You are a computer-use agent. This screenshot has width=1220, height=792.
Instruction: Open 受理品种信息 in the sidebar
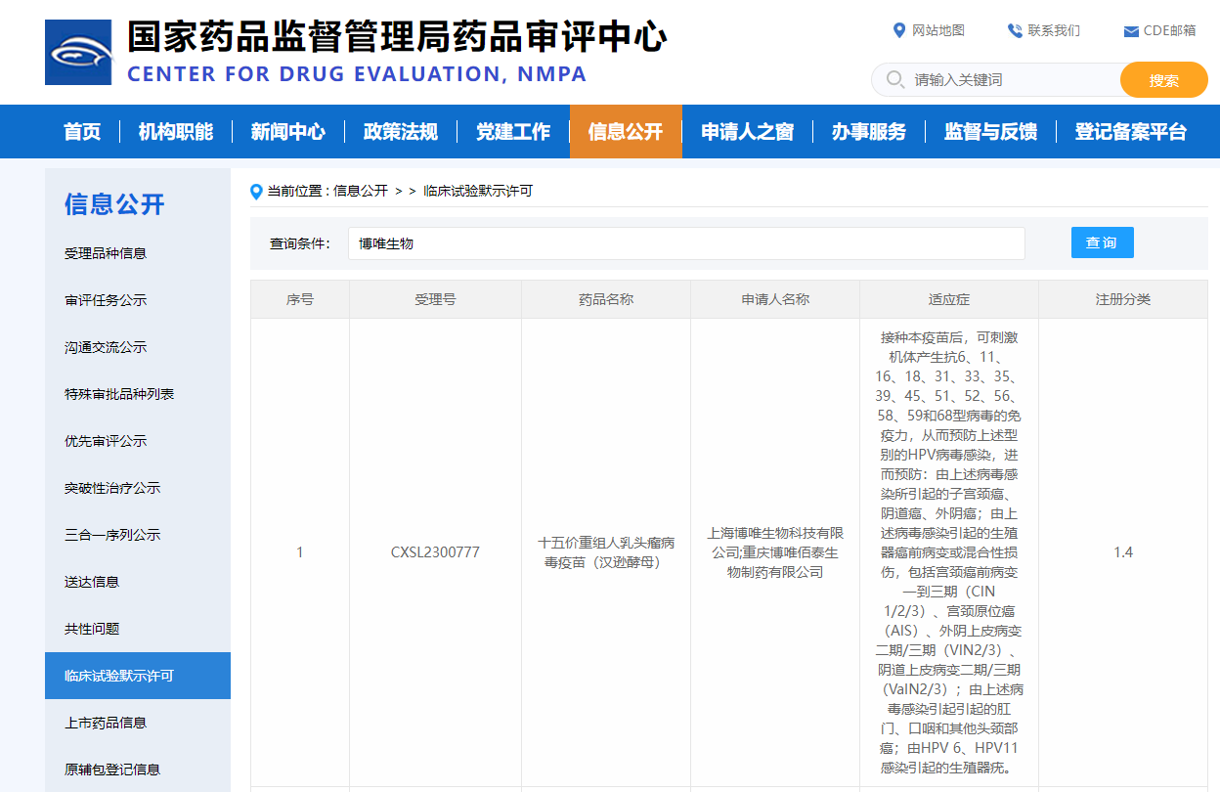106,253
